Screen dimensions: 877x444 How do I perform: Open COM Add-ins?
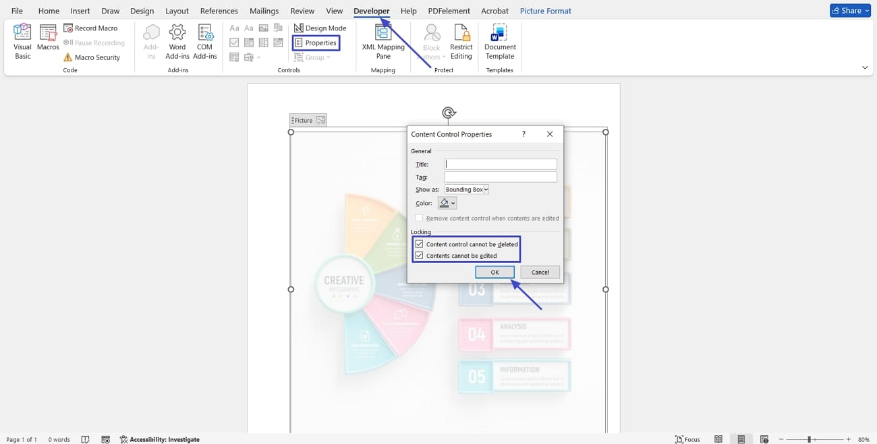(204, 42)
